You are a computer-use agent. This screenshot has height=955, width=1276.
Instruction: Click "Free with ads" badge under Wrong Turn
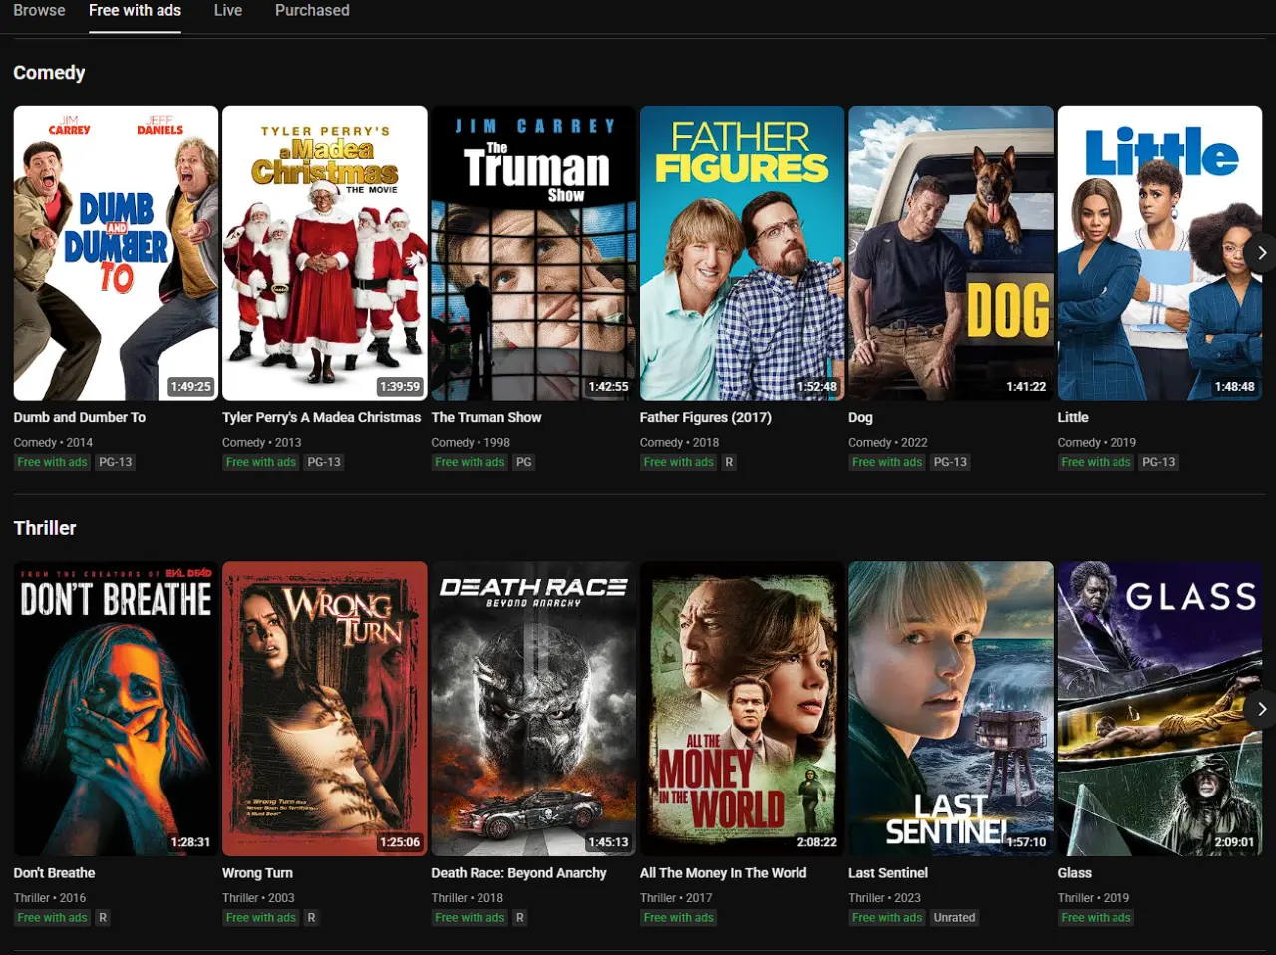261,917
